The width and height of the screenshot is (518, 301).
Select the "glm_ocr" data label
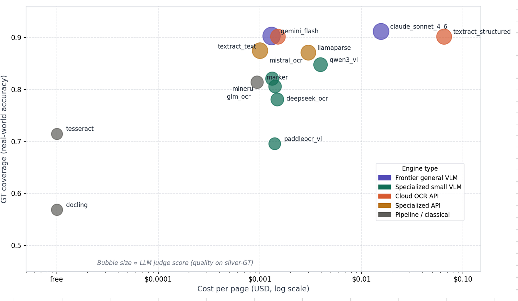[x=239, y=96]
